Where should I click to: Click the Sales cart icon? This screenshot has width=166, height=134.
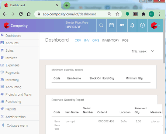pos(2,50)
